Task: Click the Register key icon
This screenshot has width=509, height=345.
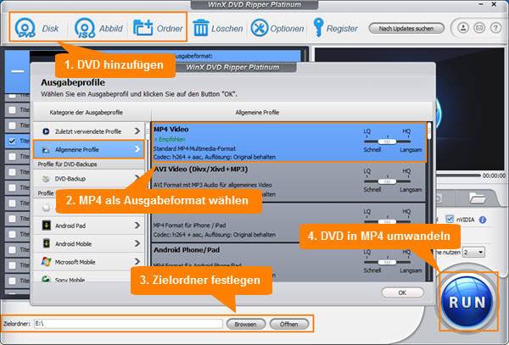Action: point(318,28)
